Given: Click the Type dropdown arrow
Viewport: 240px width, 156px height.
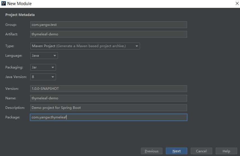Looking at the screenshot, I should pyautogui.click(x=137, y=46).
